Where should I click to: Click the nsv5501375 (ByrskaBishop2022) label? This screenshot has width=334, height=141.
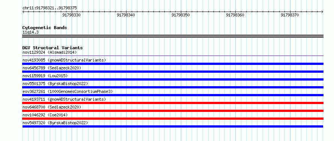click(x=55, y=84)
